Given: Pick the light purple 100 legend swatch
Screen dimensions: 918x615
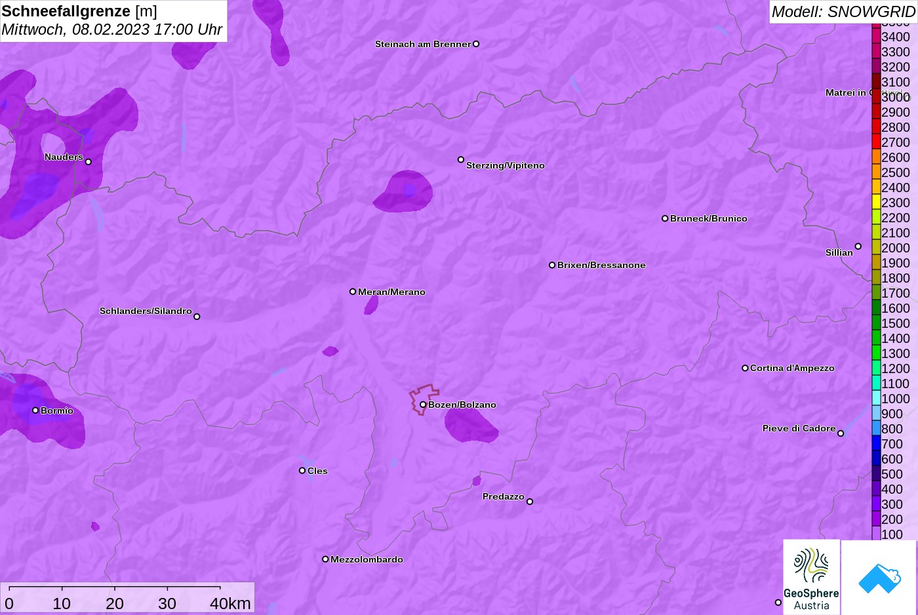Looking at the screenshot, I should (876, 534).
